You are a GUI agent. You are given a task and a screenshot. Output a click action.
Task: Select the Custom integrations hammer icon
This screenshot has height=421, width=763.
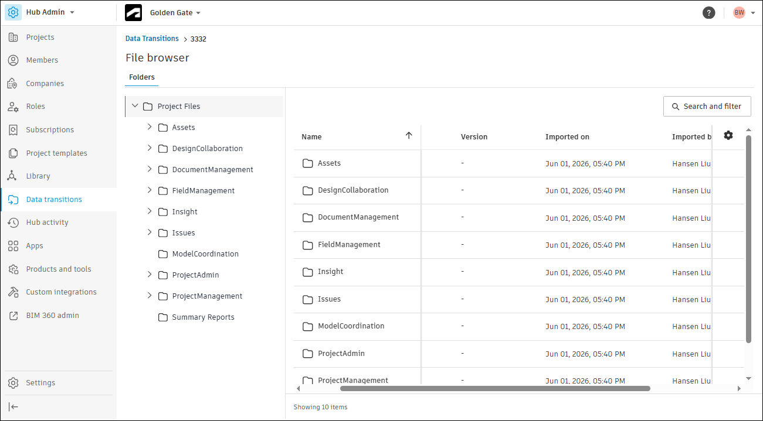(x=13, y=292)
